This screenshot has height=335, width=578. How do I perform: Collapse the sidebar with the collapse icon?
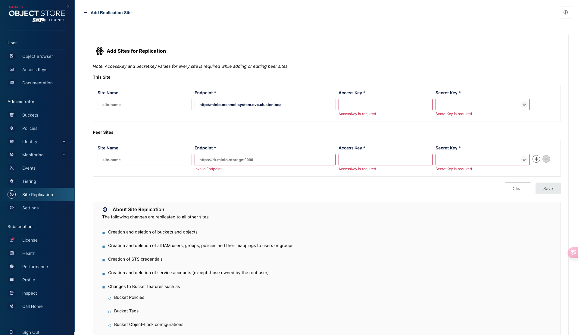point(68,6)
